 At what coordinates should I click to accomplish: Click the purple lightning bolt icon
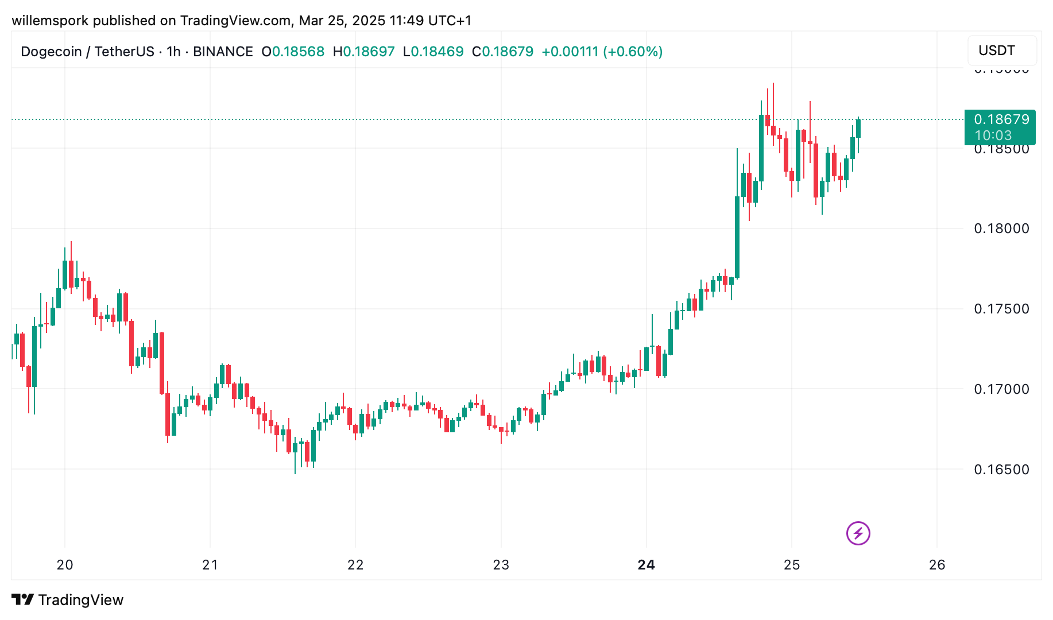pyautogui.click(x=858, y=533)
